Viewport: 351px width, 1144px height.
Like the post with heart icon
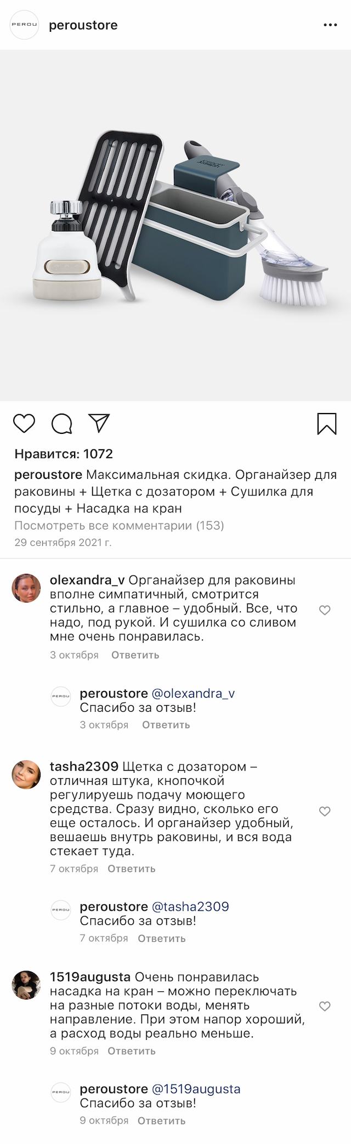pos(24,423)
